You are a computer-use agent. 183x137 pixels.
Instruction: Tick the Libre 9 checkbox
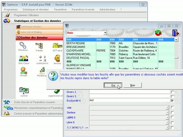point(172,123)
